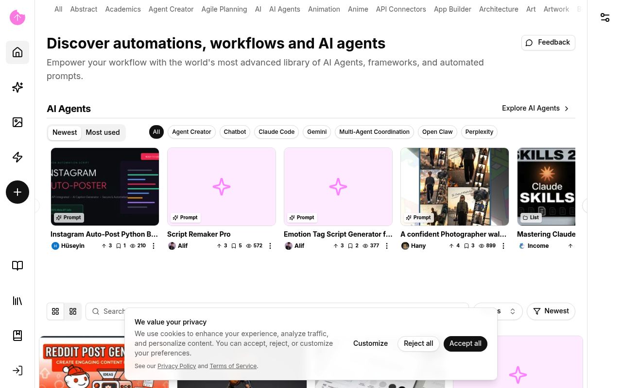Open the lightning bolt icon in sidebar
The height and width of the screenshot is (388, 622).
click(17, 157)
